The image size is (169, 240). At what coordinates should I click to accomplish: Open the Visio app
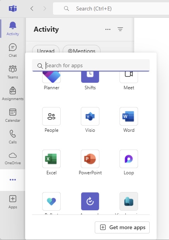tap(90, 116)
